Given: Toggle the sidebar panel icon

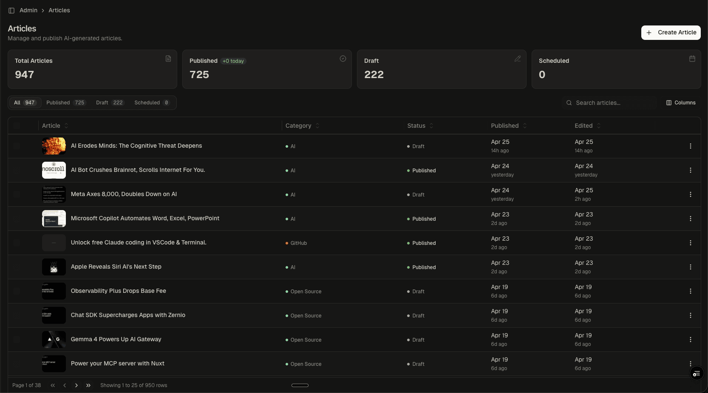Looking at the screenshot, I should coord(11,11).
